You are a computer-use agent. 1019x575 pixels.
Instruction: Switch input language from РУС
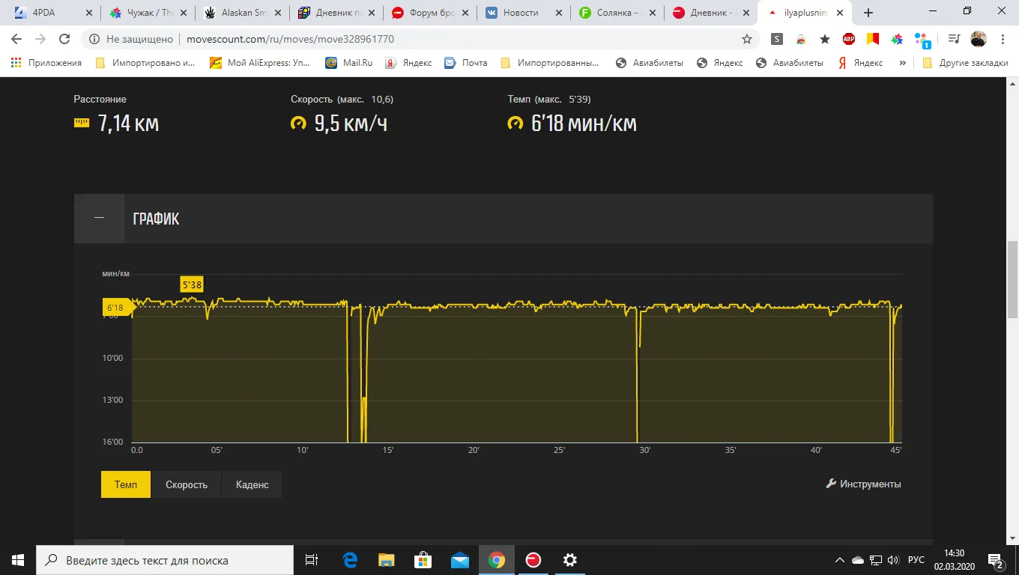[916, 560]
